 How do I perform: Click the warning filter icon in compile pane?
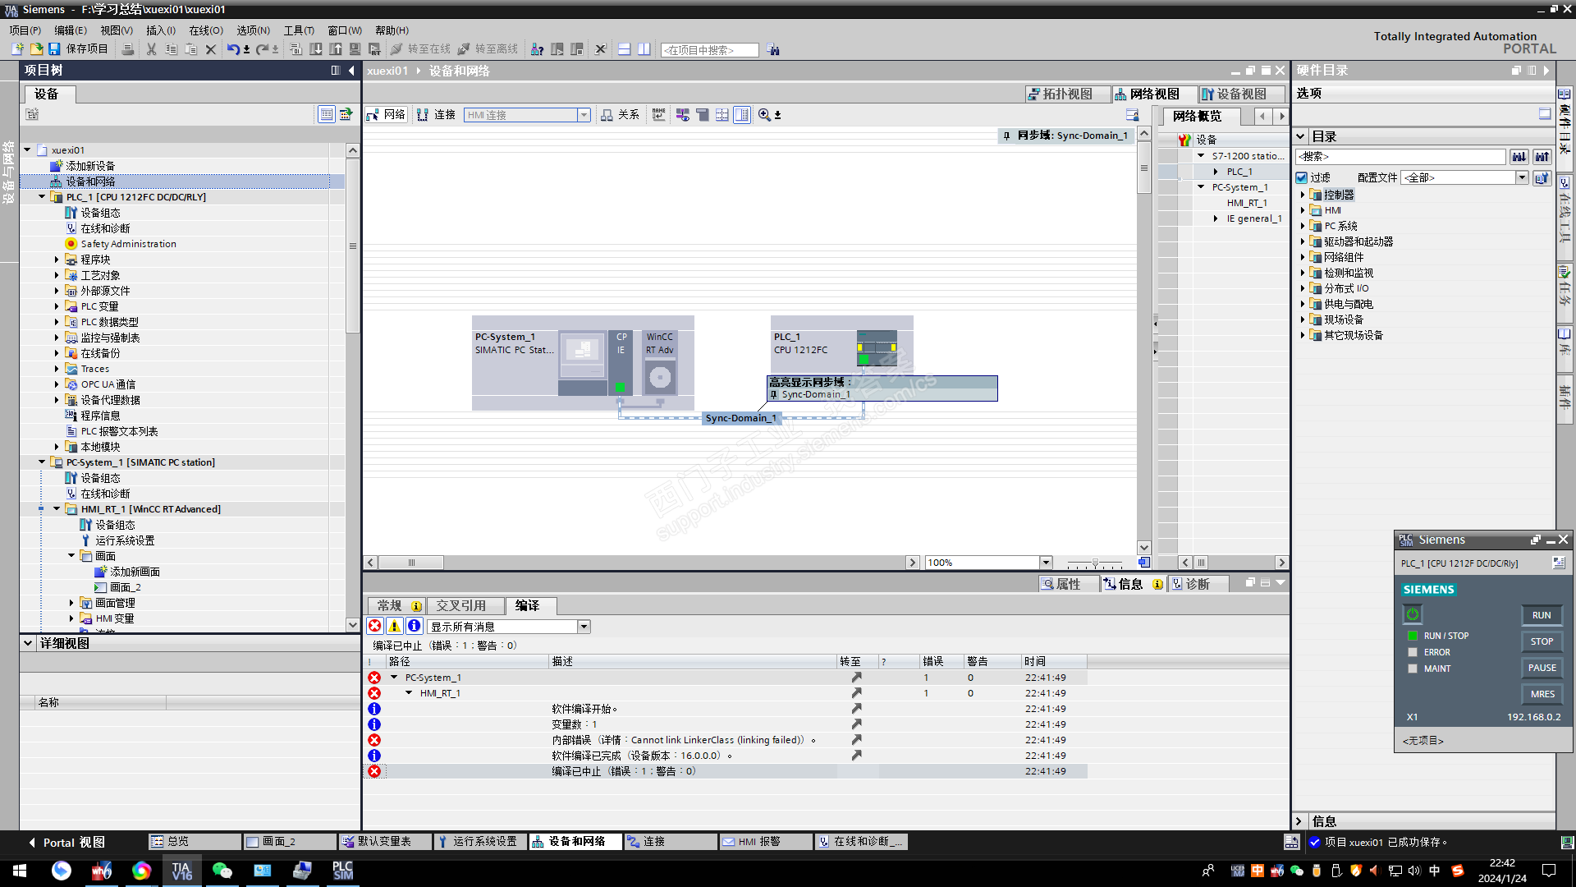pyautogui.click(x=395, y=627)
